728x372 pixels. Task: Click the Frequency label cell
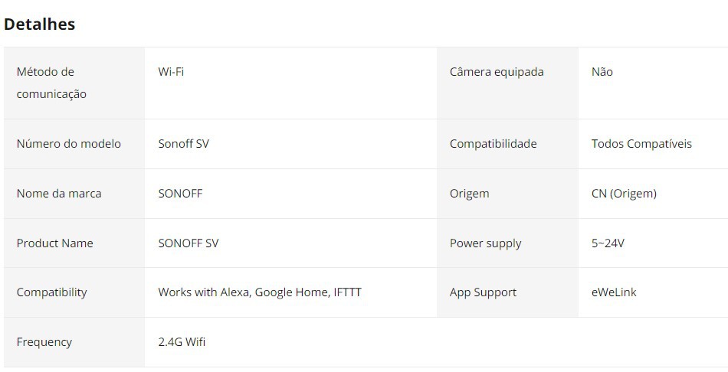click(44, 342)
